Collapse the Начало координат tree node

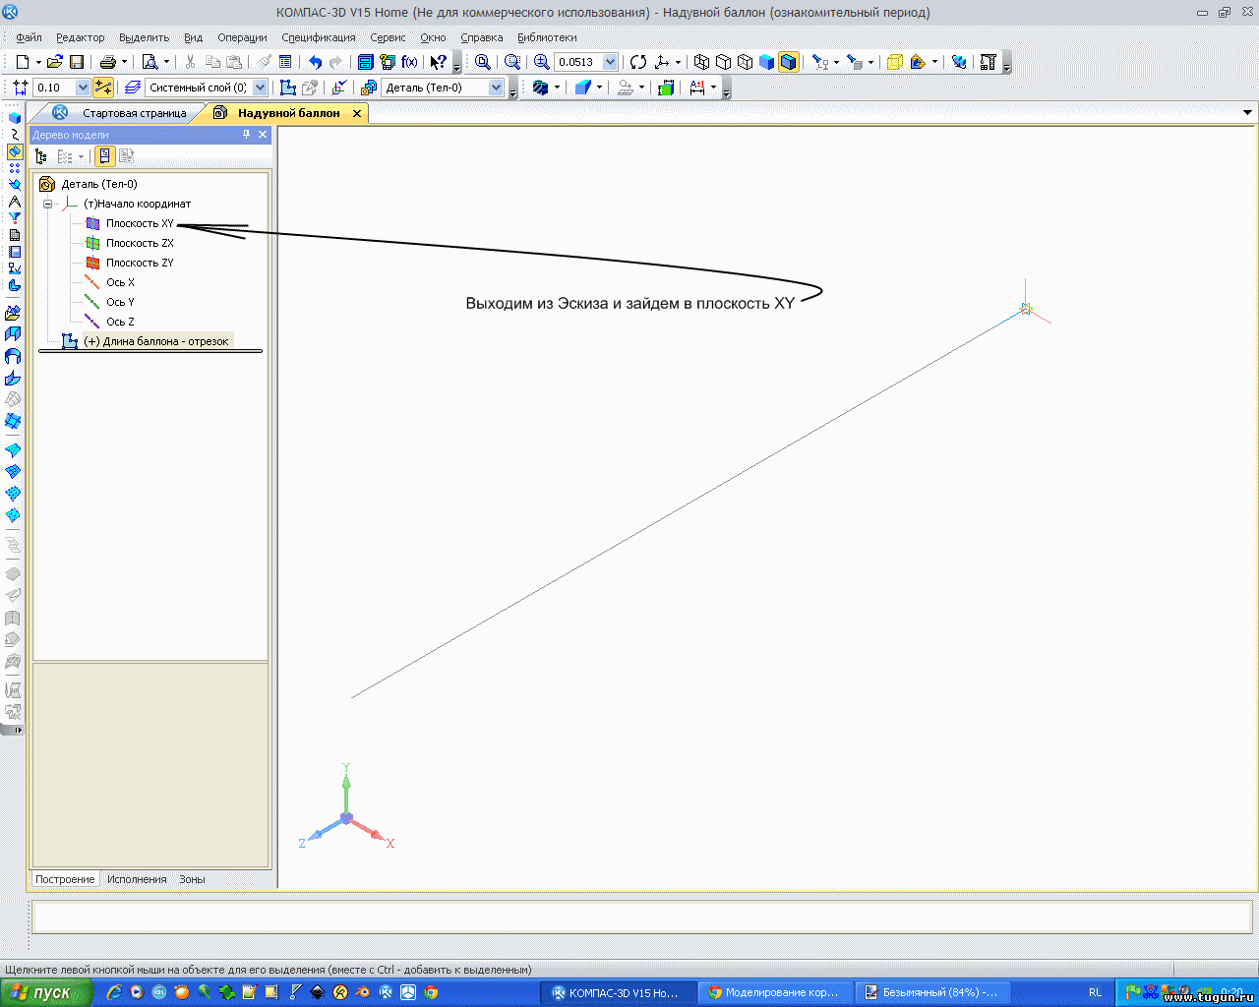47,204
